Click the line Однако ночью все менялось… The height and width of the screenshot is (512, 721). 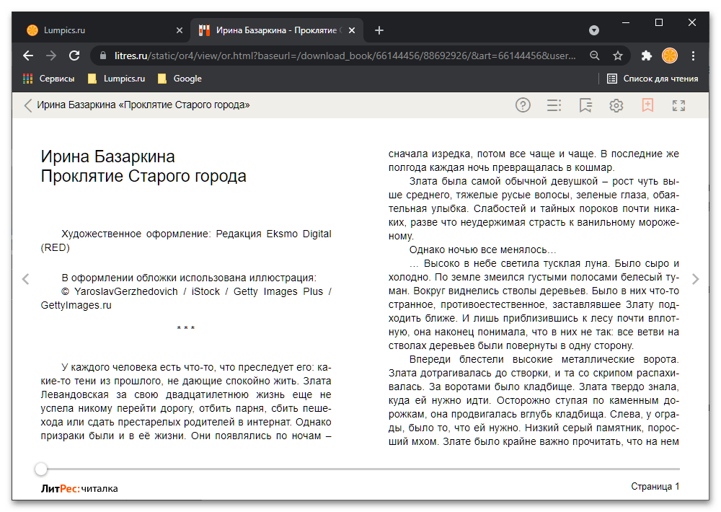tap(483, 250)
